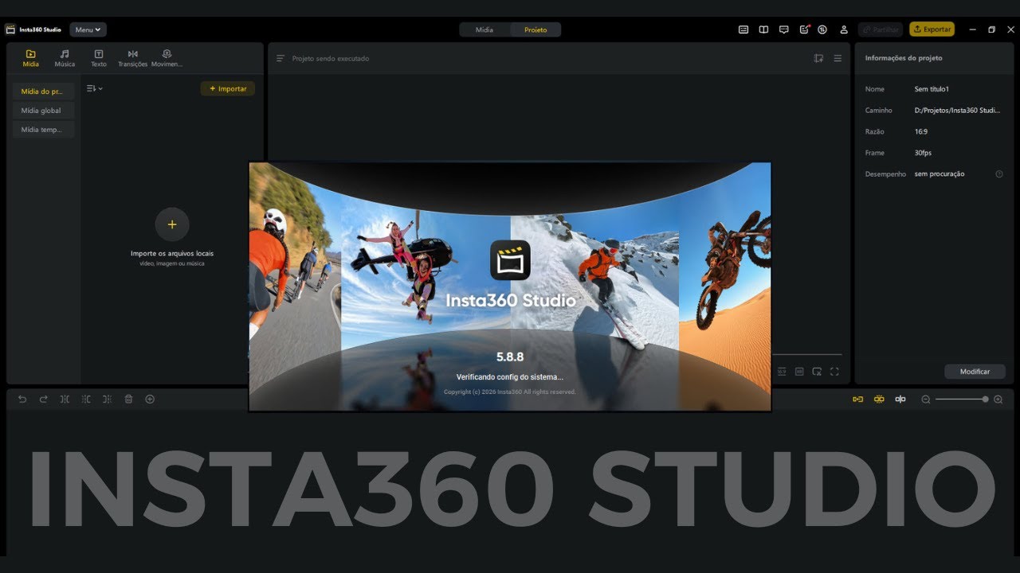This screenshot has width=1020, height=573.
Task: Zoom out the timeline with minus magnifier
Action: click(x=926, y=400)
